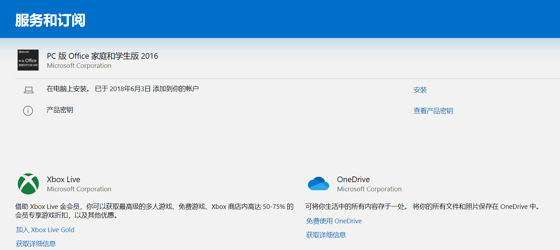Click the 产品密钥 label
The image size is (560, 250).
(60, 110)
